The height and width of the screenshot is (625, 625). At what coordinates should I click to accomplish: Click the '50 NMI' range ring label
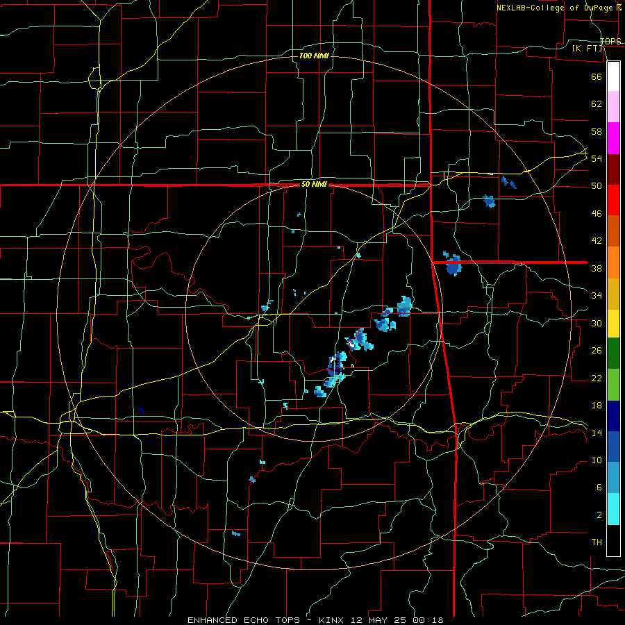coord(314,184)
